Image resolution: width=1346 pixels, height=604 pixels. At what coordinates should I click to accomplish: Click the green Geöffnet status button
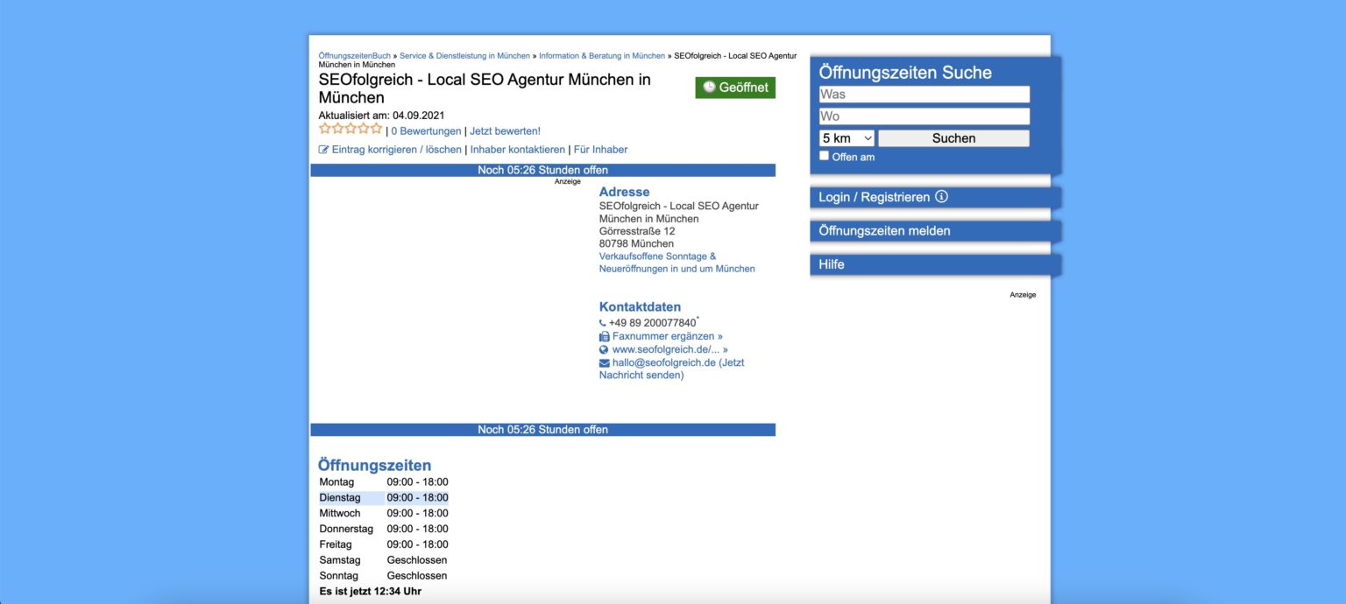735,88
